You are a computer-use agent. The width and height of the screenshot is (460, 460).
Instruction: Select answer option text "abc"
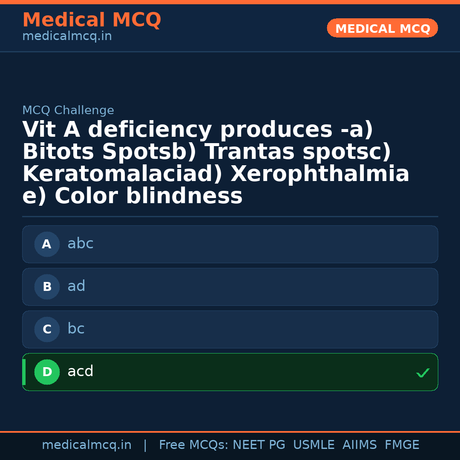pos(80,244)
